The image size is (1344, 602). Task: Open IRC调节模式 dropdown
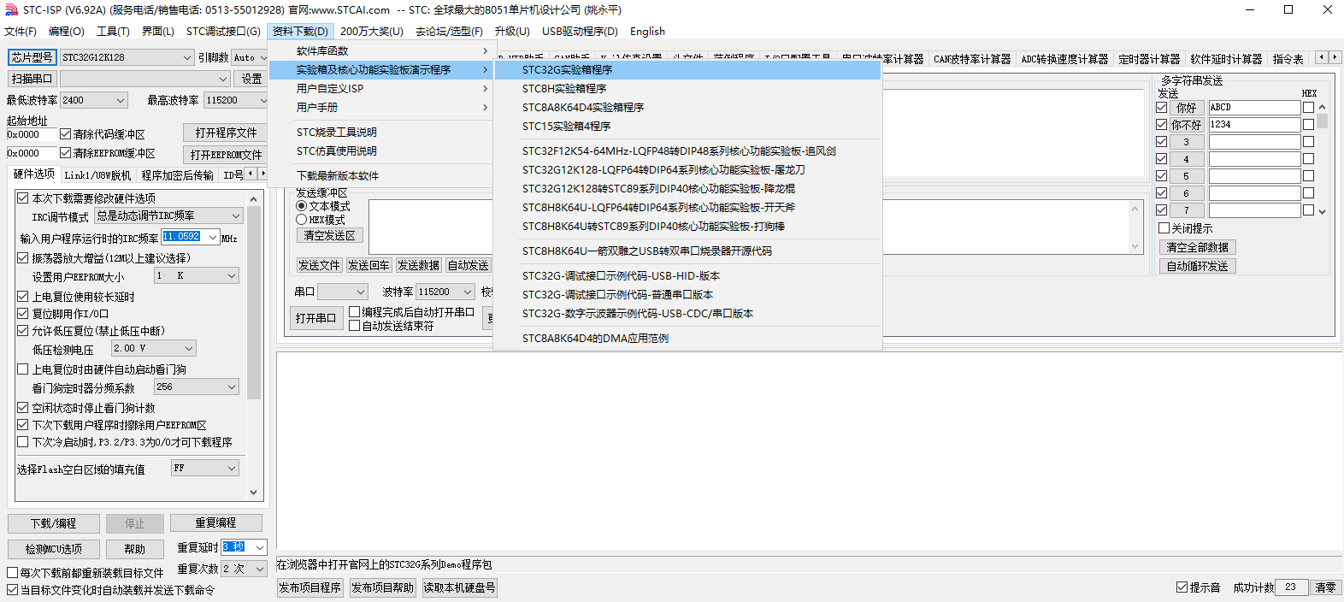(169, 215)
